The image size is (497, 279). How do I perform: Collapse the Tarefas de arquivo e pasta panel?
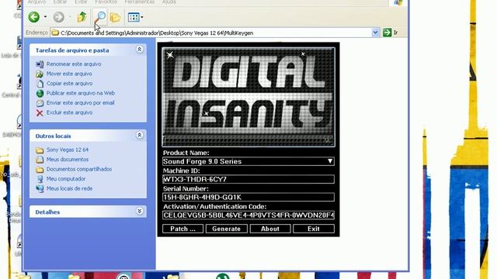click(x=140, y=50)
